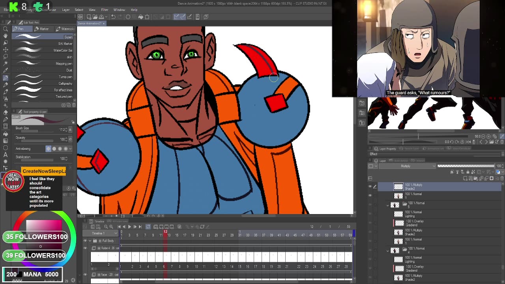Open the View menu

pos(92,10)
